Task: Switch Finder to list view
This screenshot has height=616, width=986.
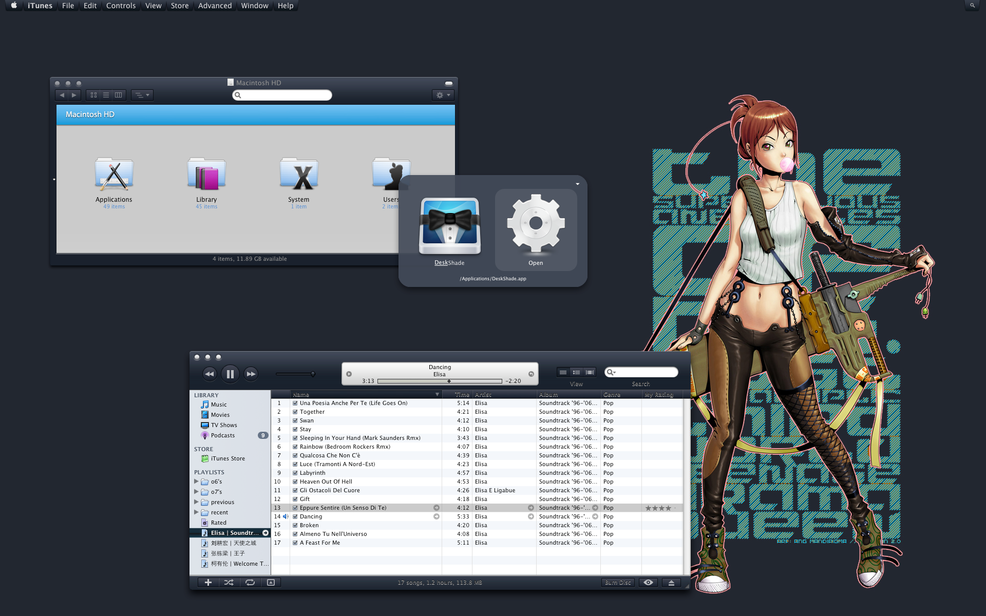Action: tap(106, 95)
